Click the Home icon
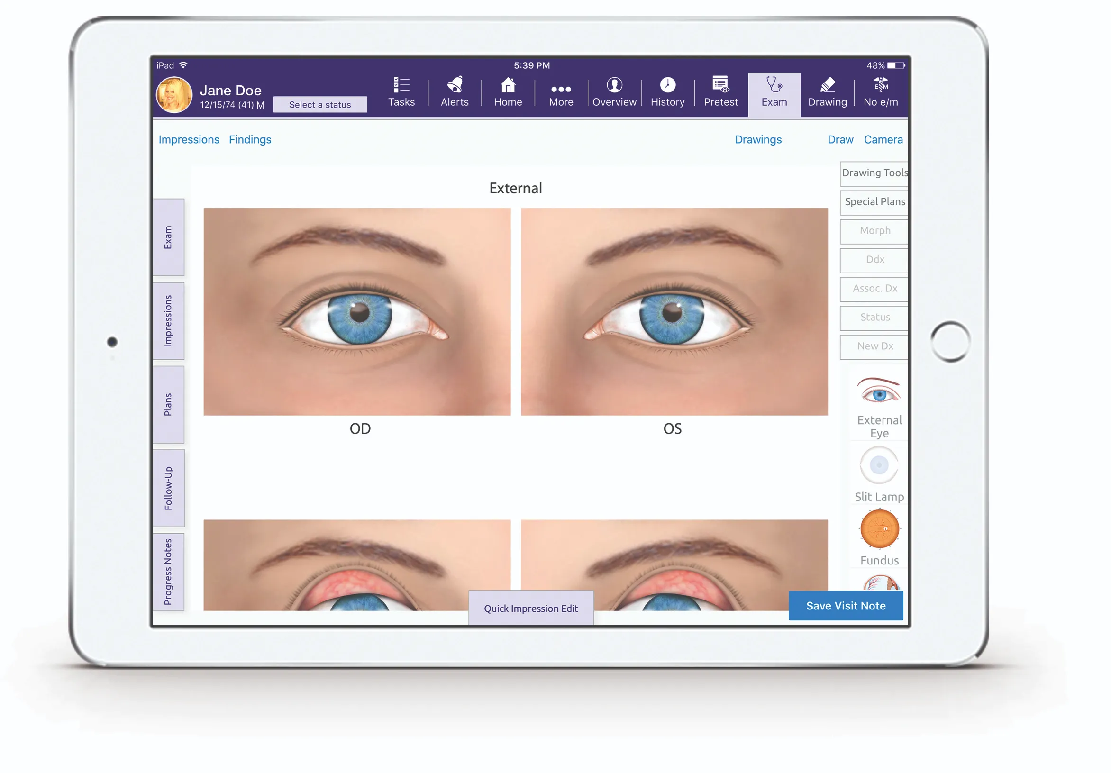This screenshot has width=1111, height=773. click(x=508, y=92)
